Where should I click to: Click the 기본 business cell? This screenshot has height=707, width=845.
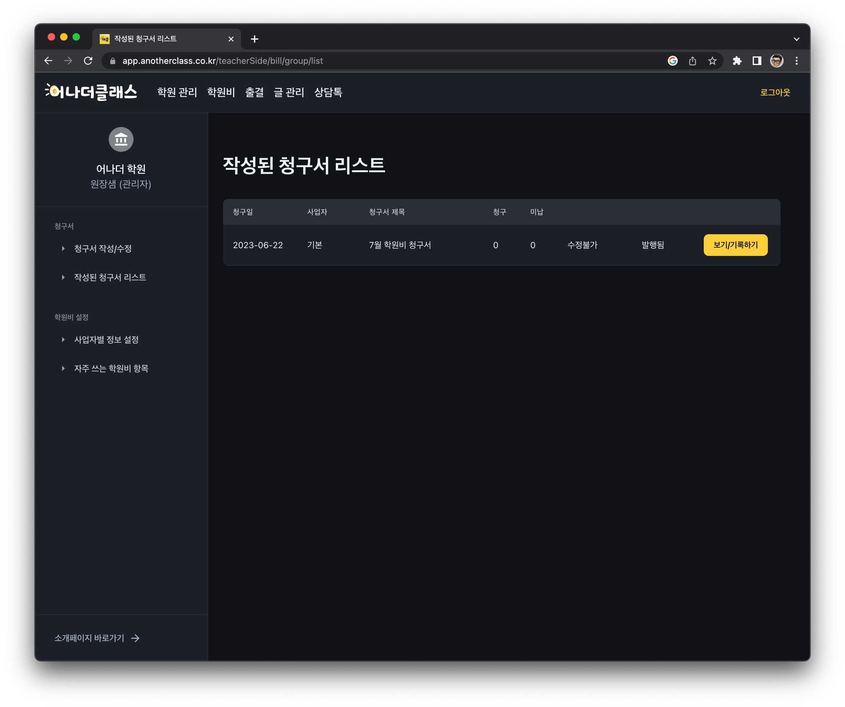pos(314,245)
